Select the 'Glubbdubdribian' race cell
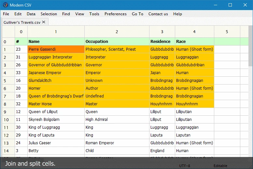Viewport: 253px width, 169px height. pyautogui.click(x=194, y=65)
